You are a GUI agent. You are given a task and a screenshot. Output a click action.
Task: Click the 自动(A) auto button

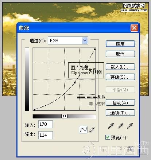click(120, 102)
